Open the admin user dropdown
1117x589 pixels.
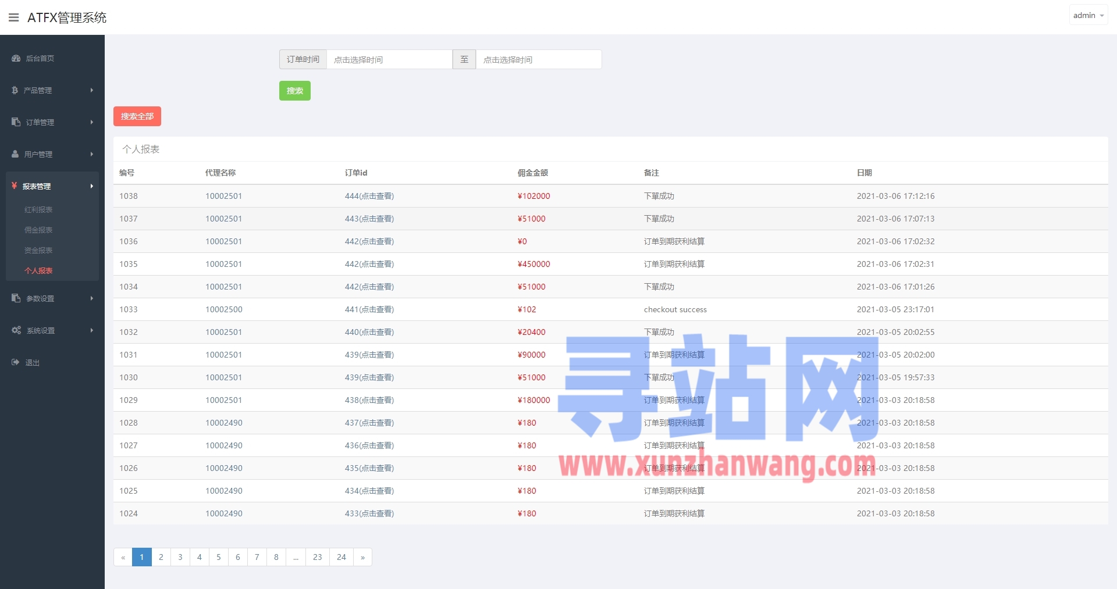click(x=1088, y=16)
